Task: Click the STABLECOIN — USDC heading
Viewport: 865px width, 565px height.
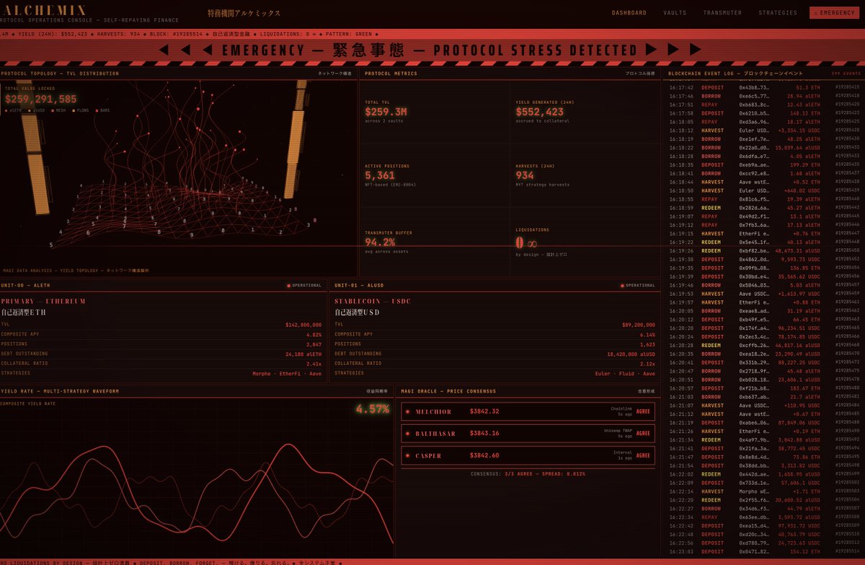Action: tap(373, 301)
